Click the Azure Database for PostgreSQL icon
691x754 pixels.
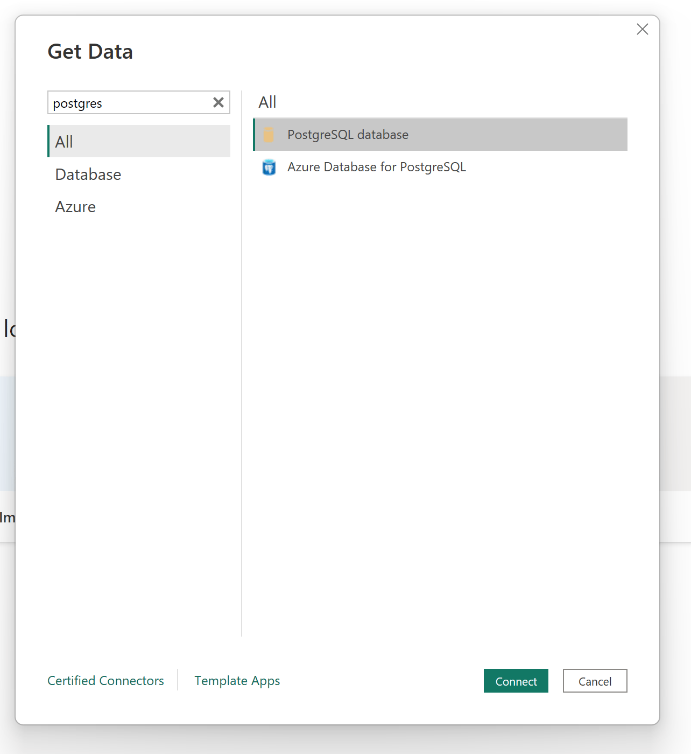(269, 167)
